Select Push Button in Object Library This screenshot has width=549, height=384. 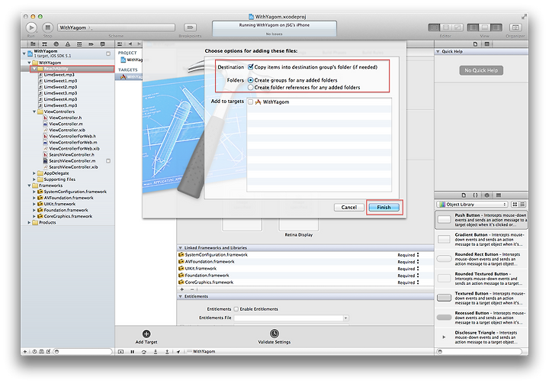481,220
